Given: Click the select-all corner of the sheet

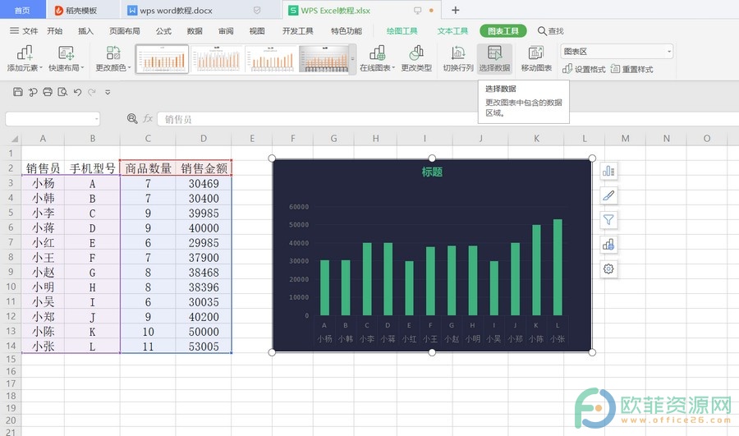Looking at the screenshot, I should click(x=14, y=139).
